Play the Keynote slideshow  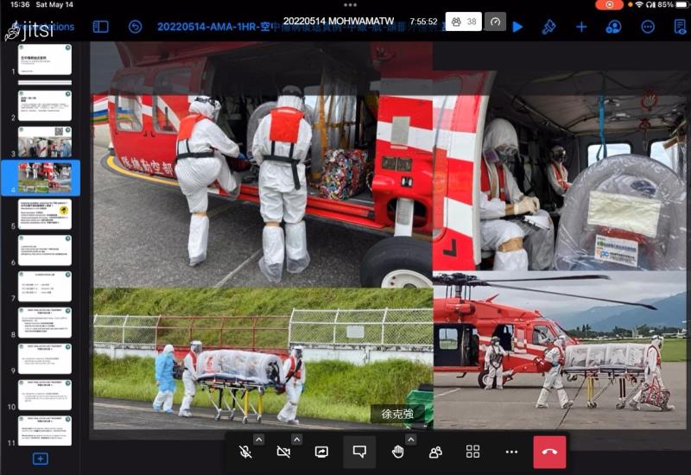click(517, 27)
